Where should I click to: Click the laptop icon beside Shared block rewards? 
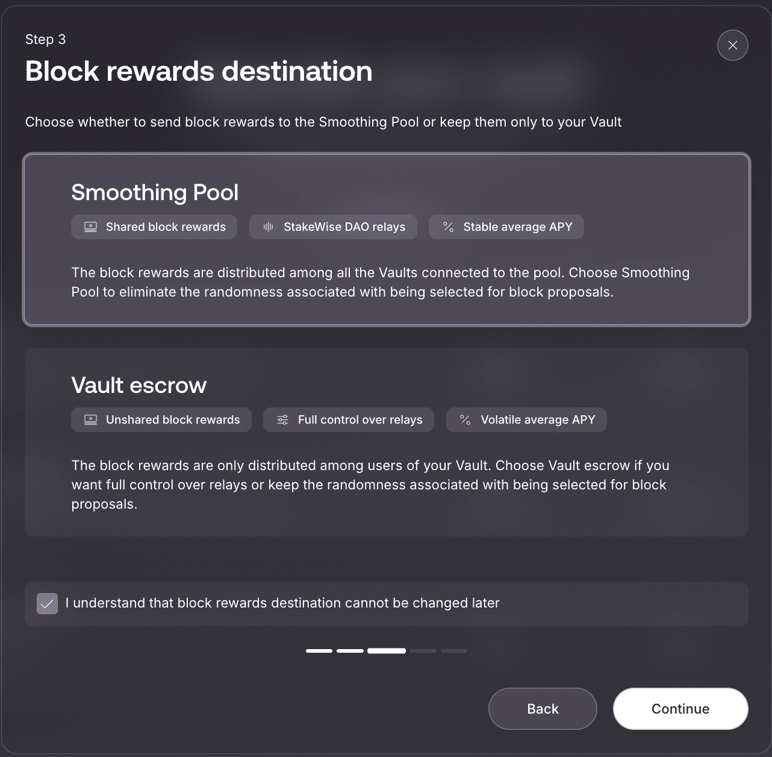click(90, 227)
